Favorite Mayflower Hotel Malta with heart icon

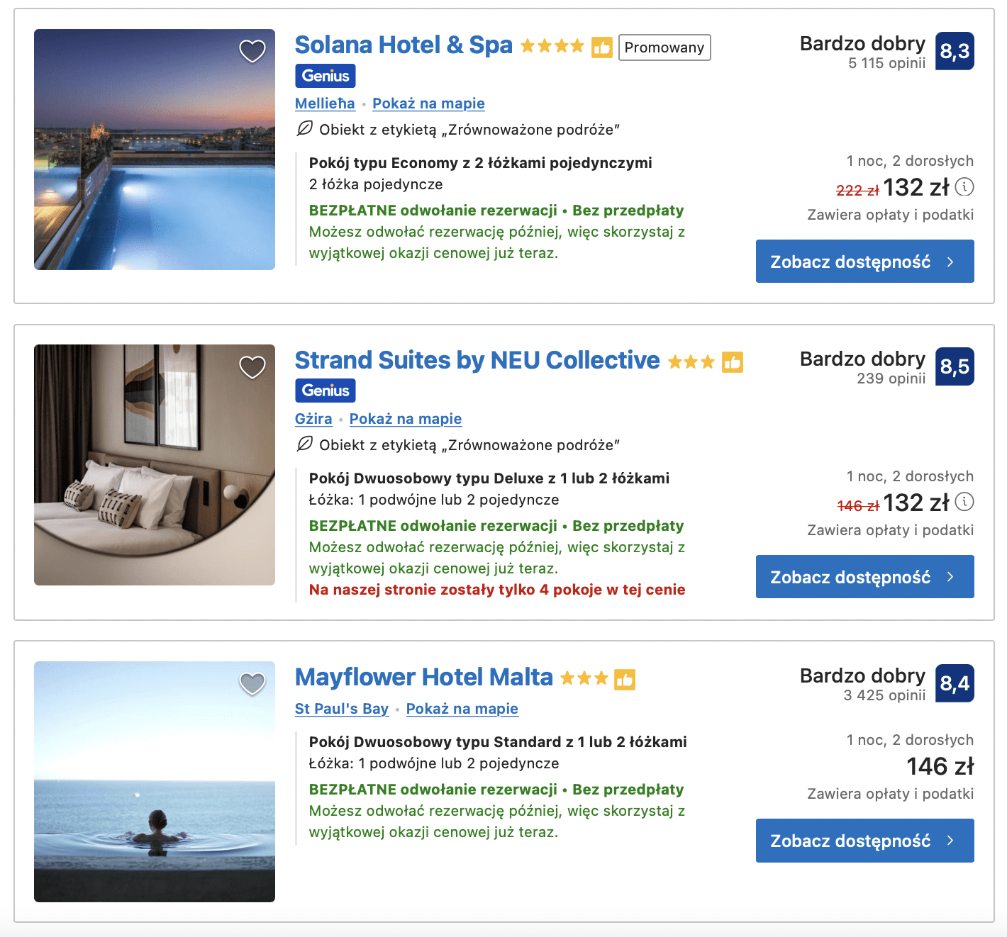[x=252, y=683]
